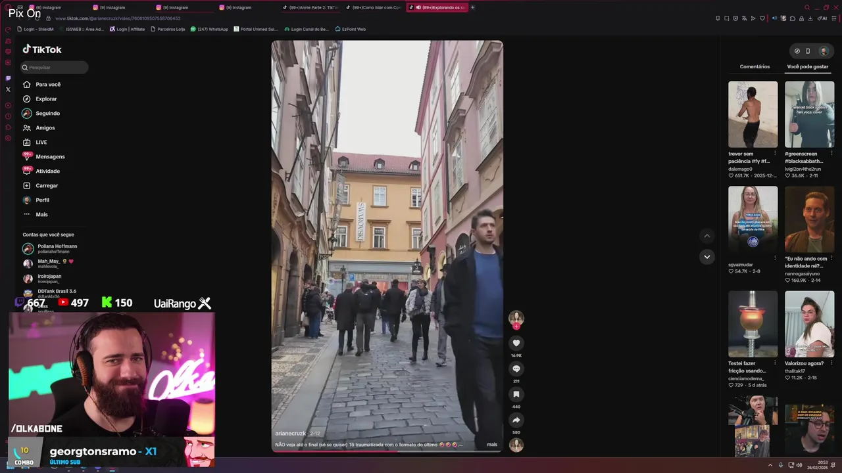Open luigi2on4the2run author link

[x=803, y=169]
